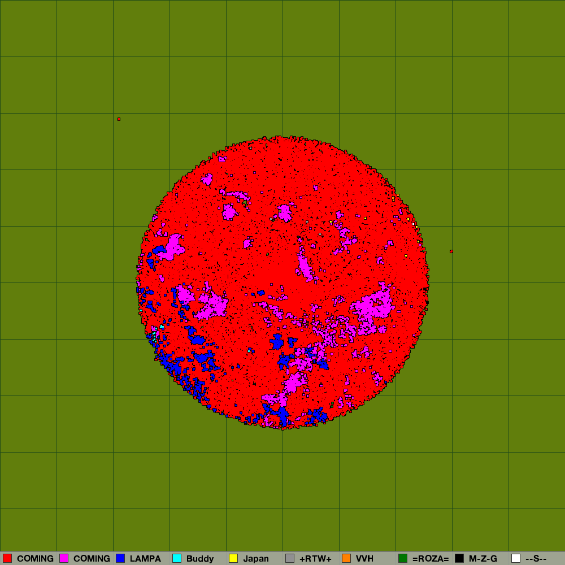Choose the orange VVH legend swatch
This screenshot has width=565, height=565.
(x=346, y=558)
